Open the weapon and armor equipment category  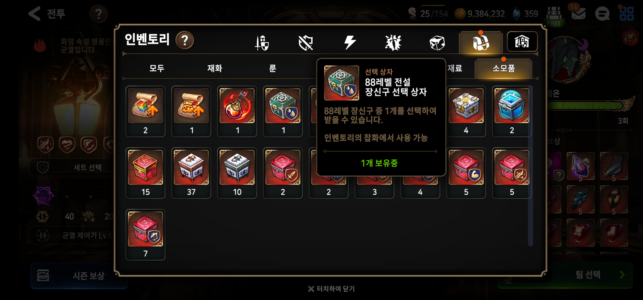262,43
